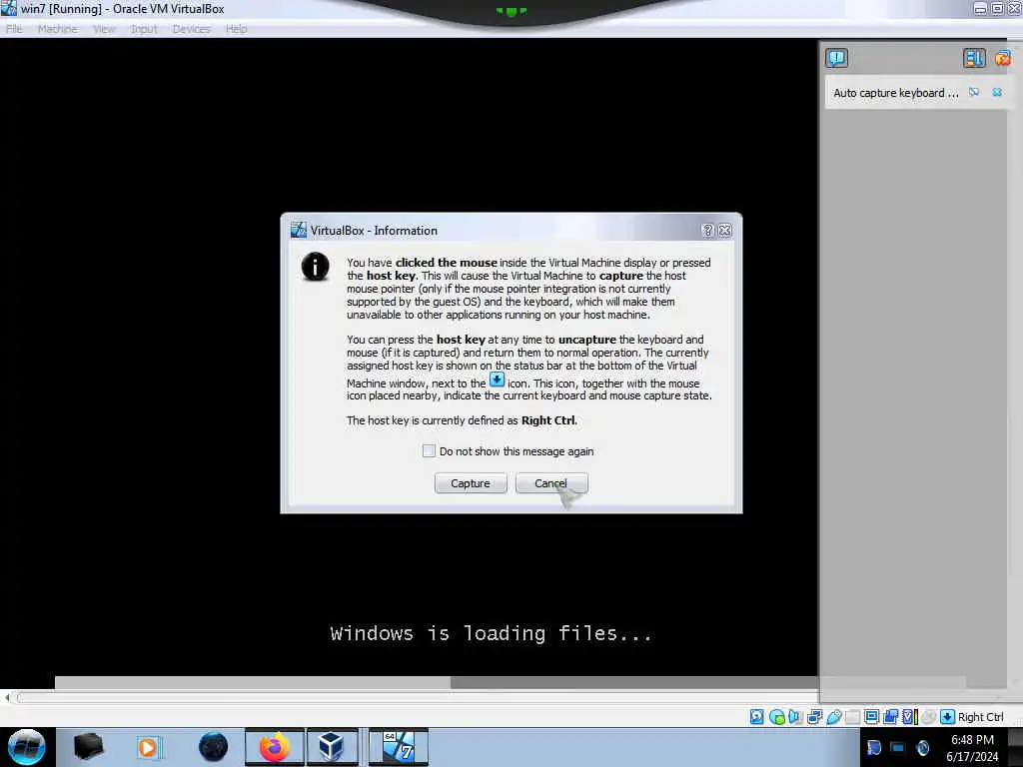The width and height of the screenshot is (1023, 767).
Task: Click the CPU virtualization 'V' status icon
Action: point(909,717)
